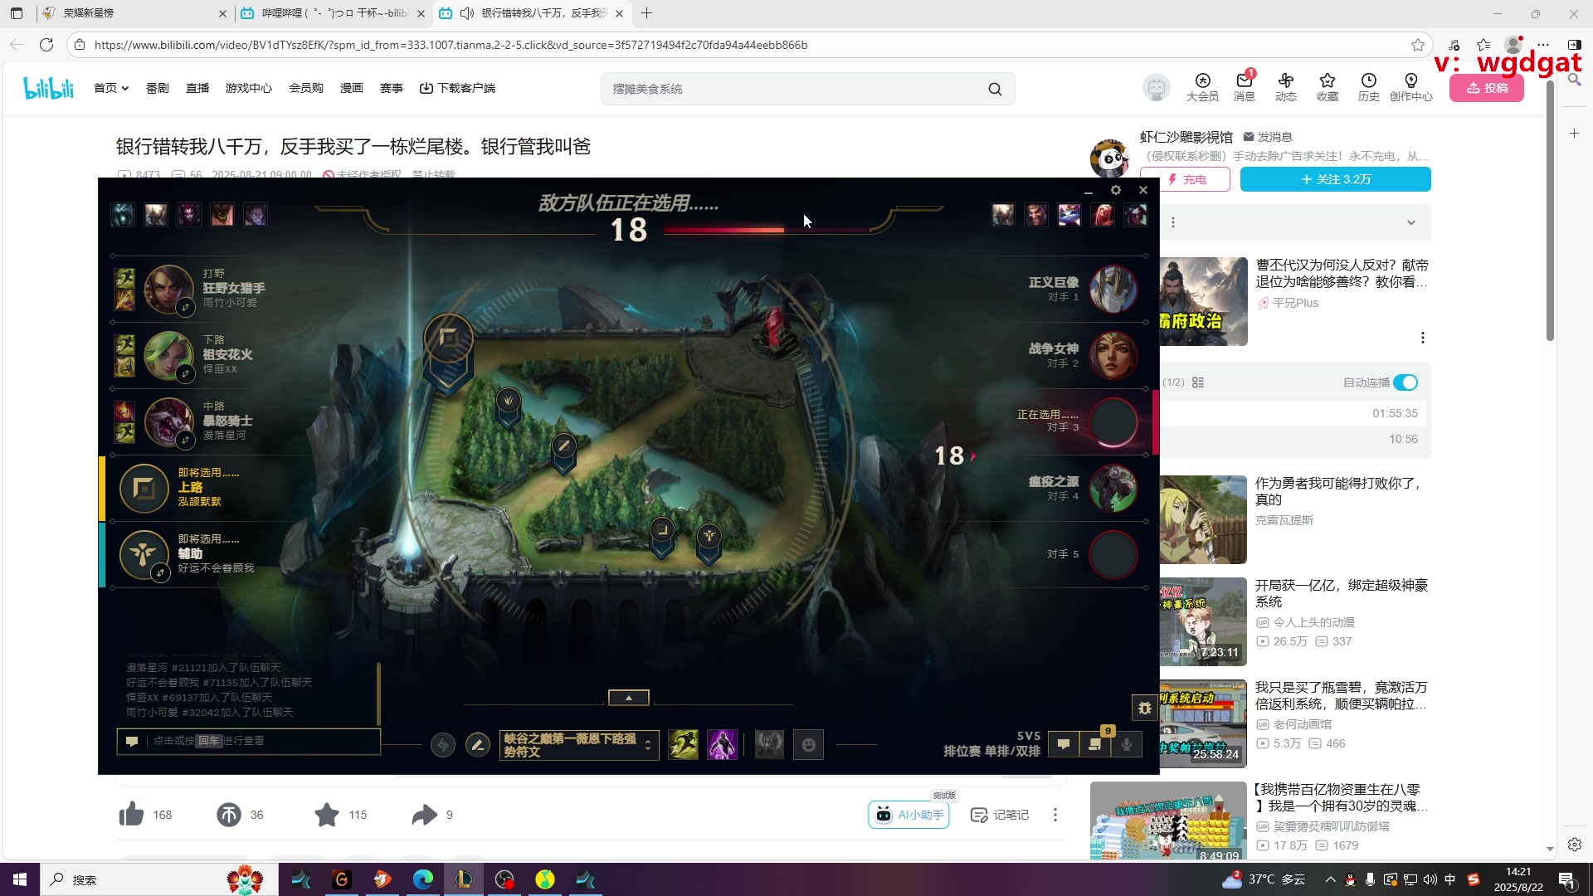Open the quick rune recommendation icon
This screenshot has width=1593, height=896.
443,745
